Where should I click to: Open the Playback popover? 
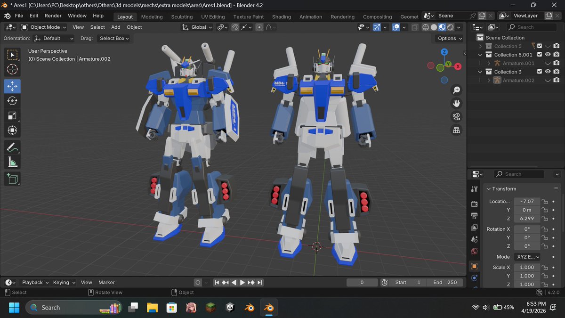coord(35,283)
